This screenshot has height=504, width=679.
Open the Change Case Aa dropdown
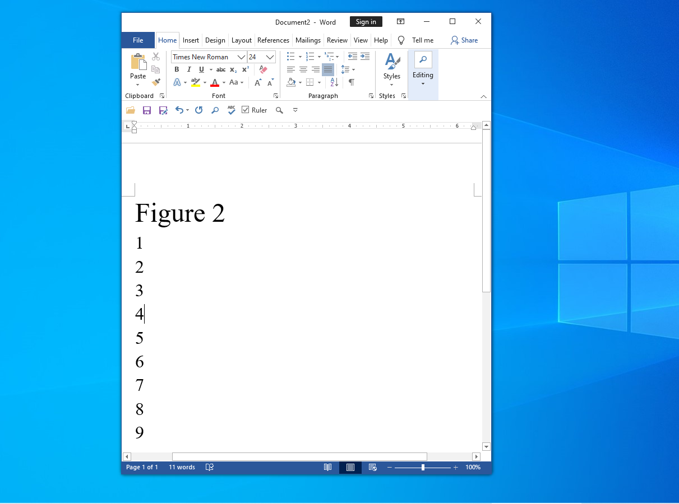pos(237,82)
